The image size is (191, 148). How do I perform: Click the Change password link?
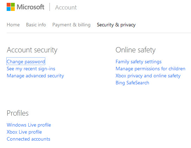click(26, 62)
